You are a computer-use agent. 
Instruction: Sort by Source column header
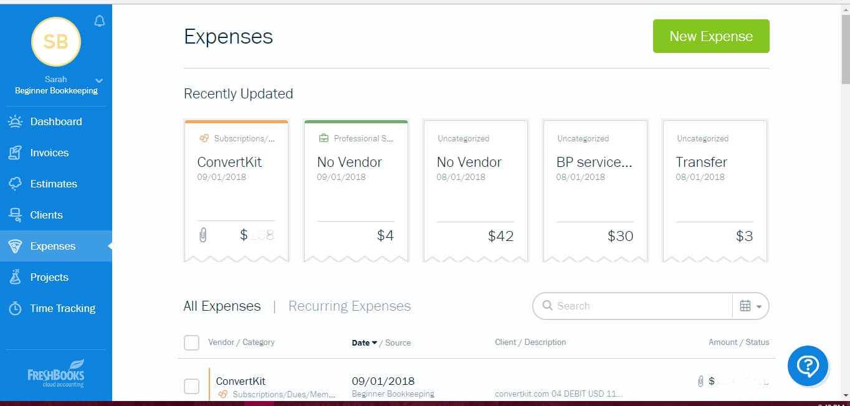click(x=398, y=342)
